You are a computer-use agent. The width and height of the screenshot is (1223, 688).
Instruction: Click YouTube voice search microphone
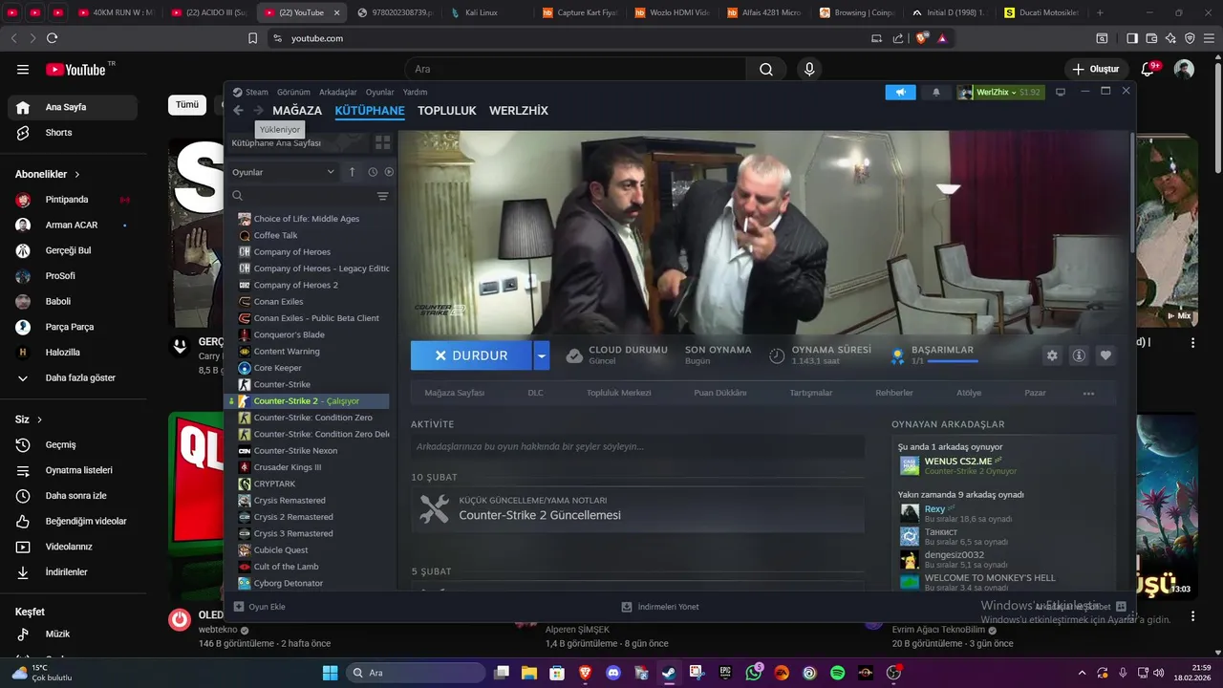click(x=809, y=69)
